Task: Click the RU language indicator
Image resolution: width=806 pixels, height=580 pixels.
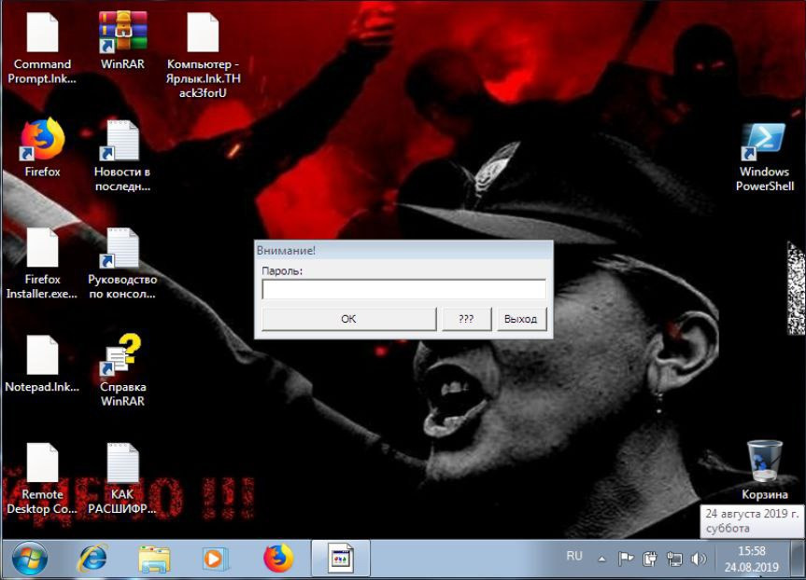Action: 574,557
